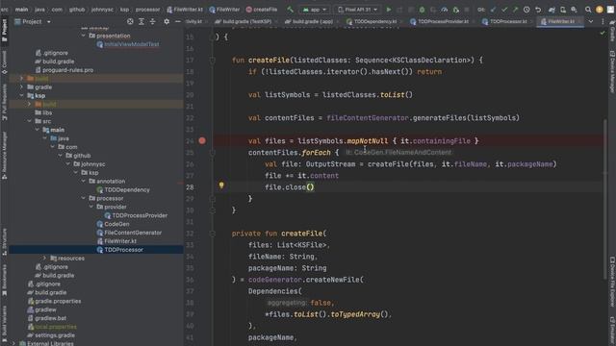Expand the gradle folder
Viewport: 616px width, 346px height.
21,87
